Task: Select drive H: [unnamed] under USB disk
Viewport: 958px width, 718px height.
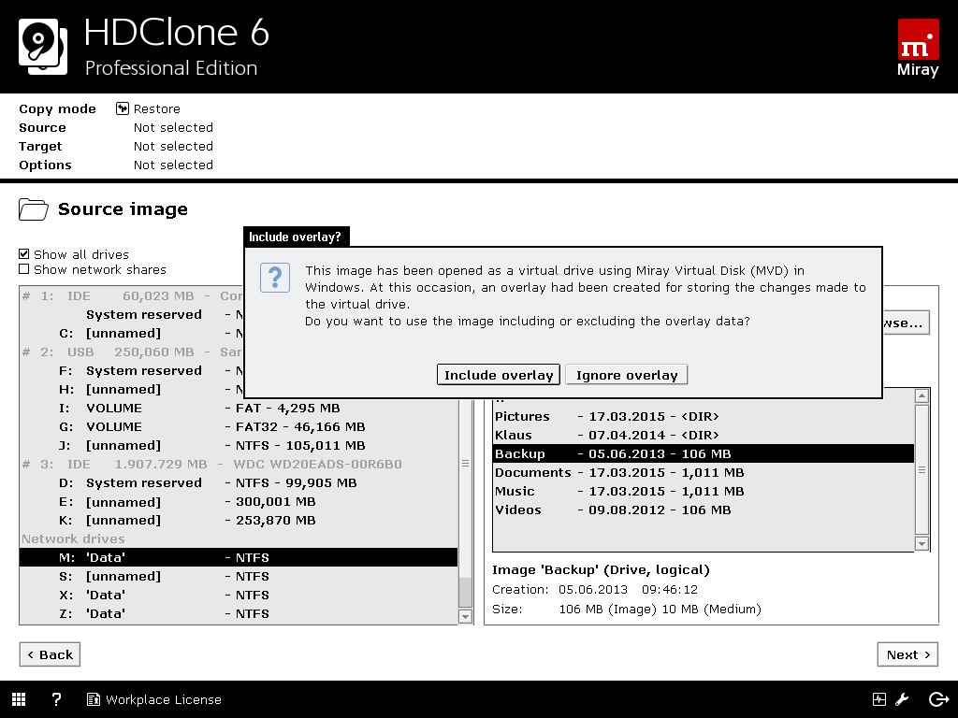Action: pos(131,389)
